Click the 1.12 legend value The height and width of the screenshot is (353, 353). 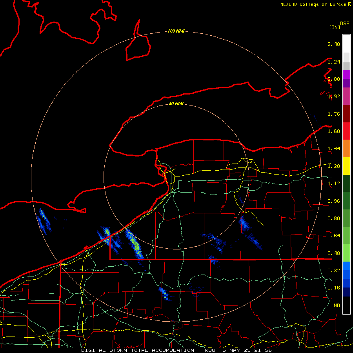pyautogui.click(x=334, y=184)
